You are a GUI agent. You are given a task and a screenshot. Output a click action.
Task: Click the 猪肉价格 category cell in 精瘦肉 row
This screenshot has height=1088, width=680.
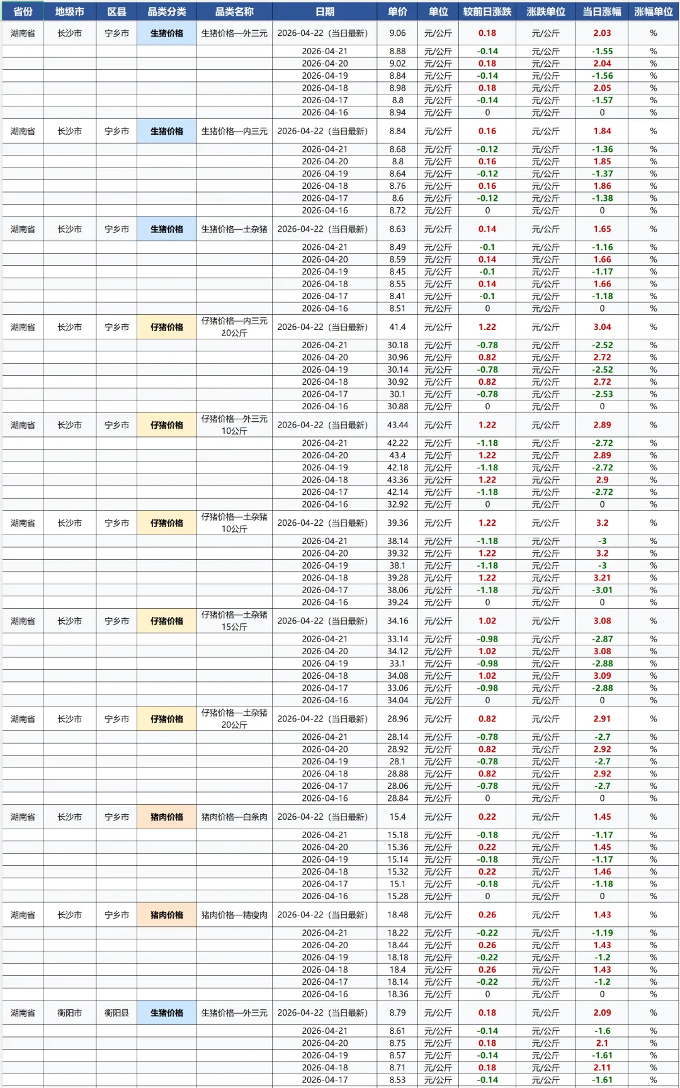click(x=167, y=915)
